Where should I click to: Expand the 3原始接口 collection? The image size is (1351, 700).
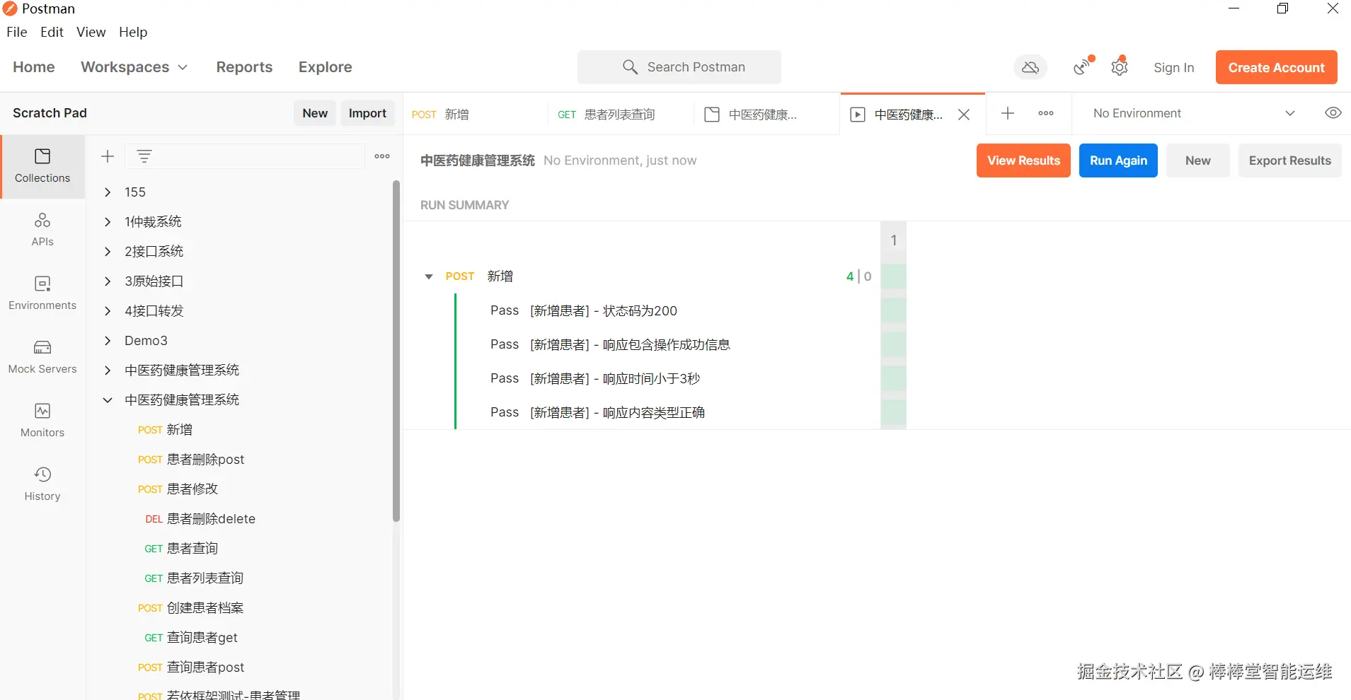108,281
